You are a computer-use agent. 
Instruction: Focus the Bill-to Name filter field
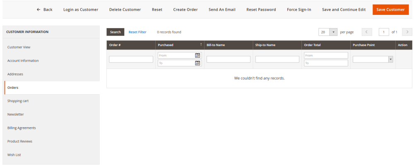click(x=229, y=59)
